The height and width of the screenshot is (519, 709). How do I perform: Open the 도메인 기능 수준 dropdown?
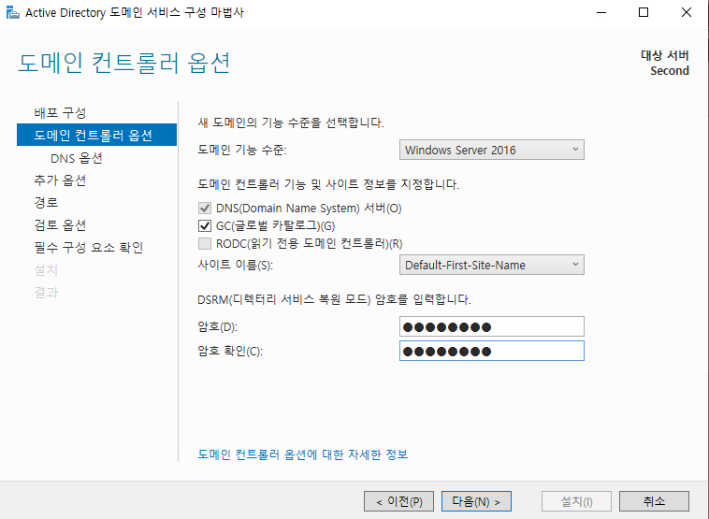[x=491, y=150]
